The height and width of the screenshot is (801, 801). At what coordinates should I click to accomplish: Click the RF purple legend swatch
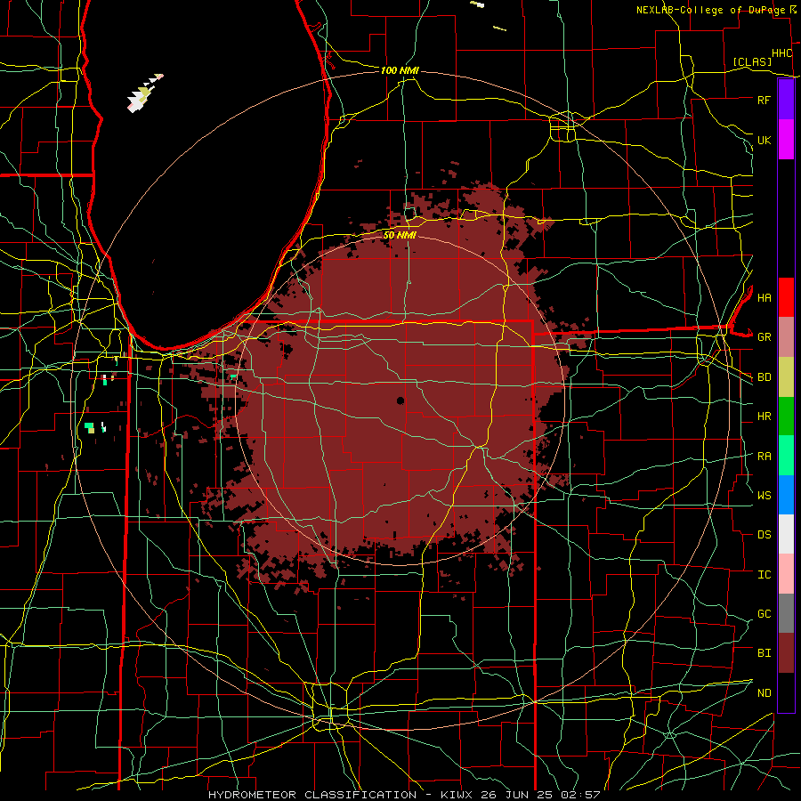pos(786,100)
